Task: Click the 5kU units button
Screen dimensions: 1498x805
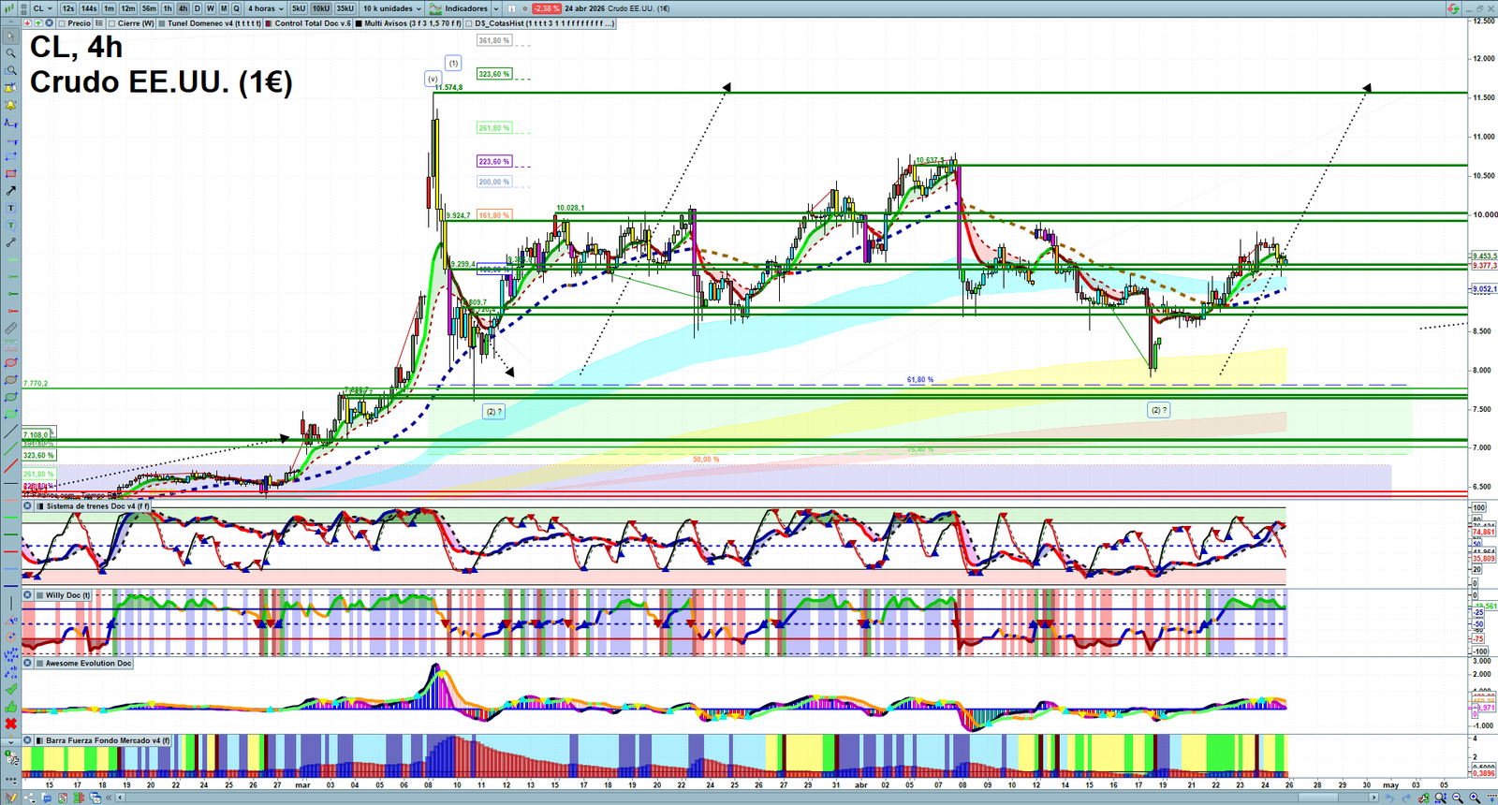Action: pyautogui.click(x=299, y=8)
